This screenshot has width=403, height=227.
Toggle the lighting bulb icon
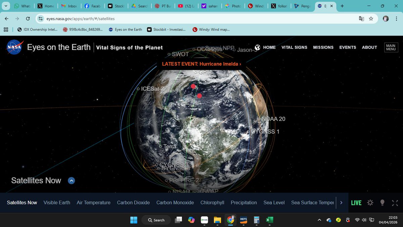[x=382, y=203]
